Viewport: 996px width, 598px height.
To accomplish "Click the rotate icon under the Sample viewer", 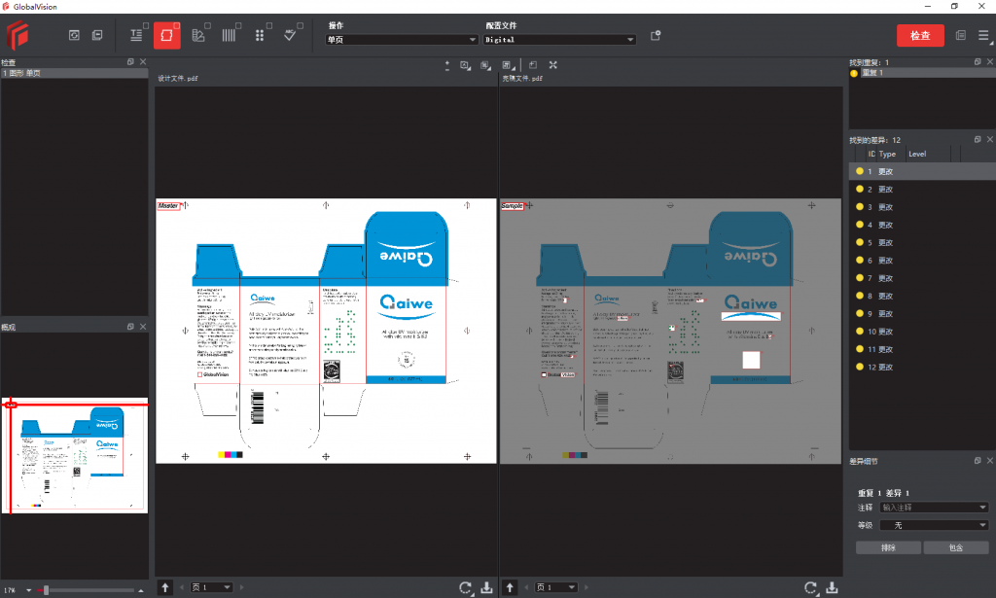I will tap(810, 588).
